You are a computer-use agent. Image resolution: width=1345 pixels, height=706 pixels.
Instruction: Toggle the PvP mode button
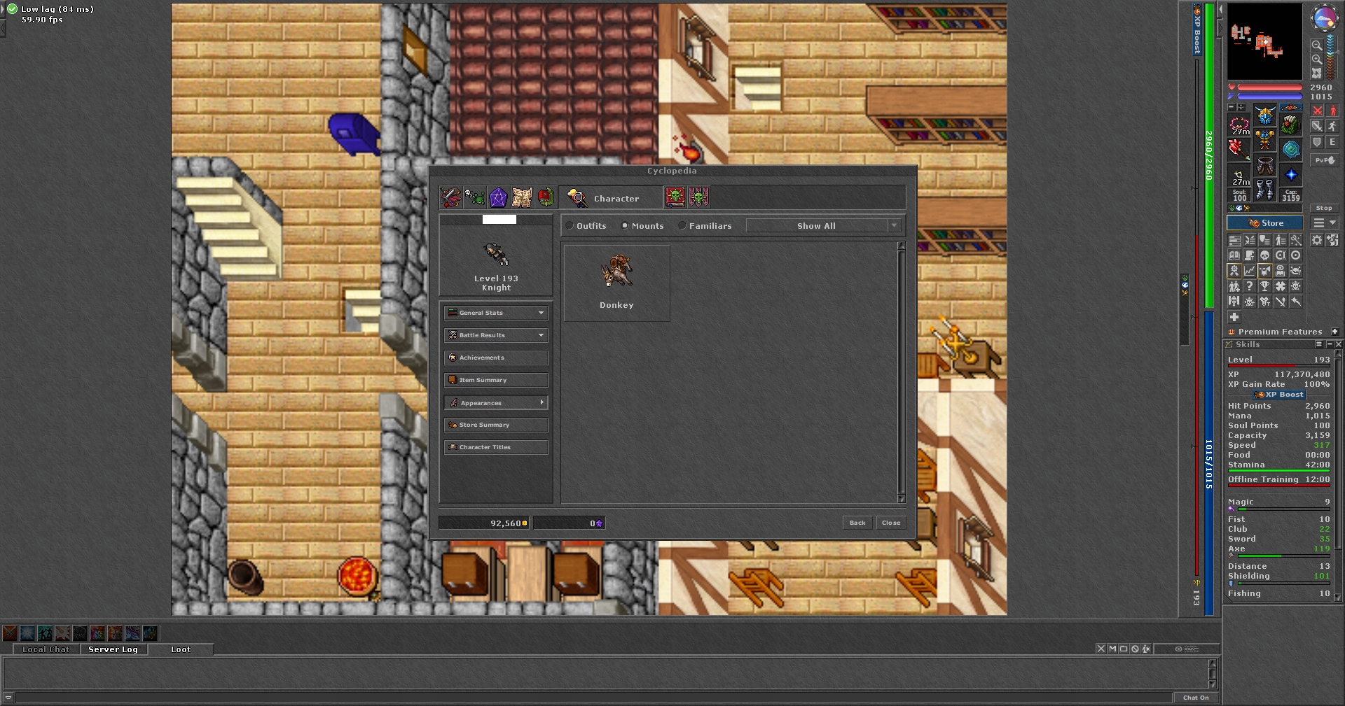[1324, 160]
